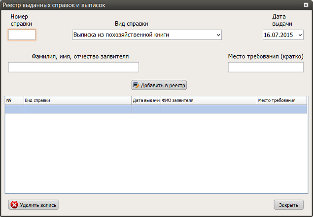This screenshot has width=313, height=217.
Task: Open the Дата выдачи calendar dropdown arrow
Action: click(300, 35)
